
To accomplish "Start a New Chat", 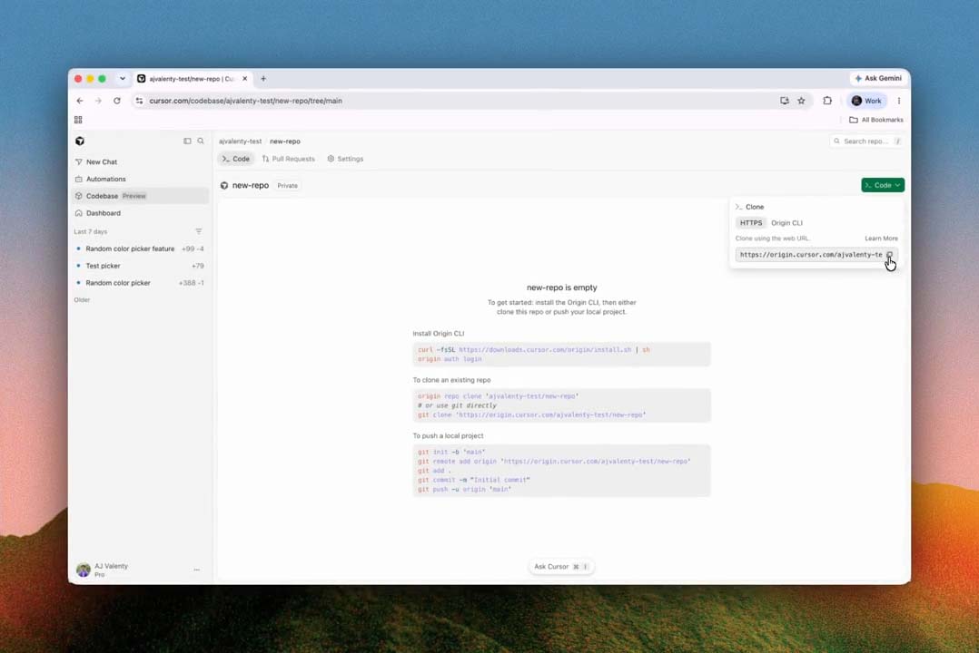I will tap(140, 161).
